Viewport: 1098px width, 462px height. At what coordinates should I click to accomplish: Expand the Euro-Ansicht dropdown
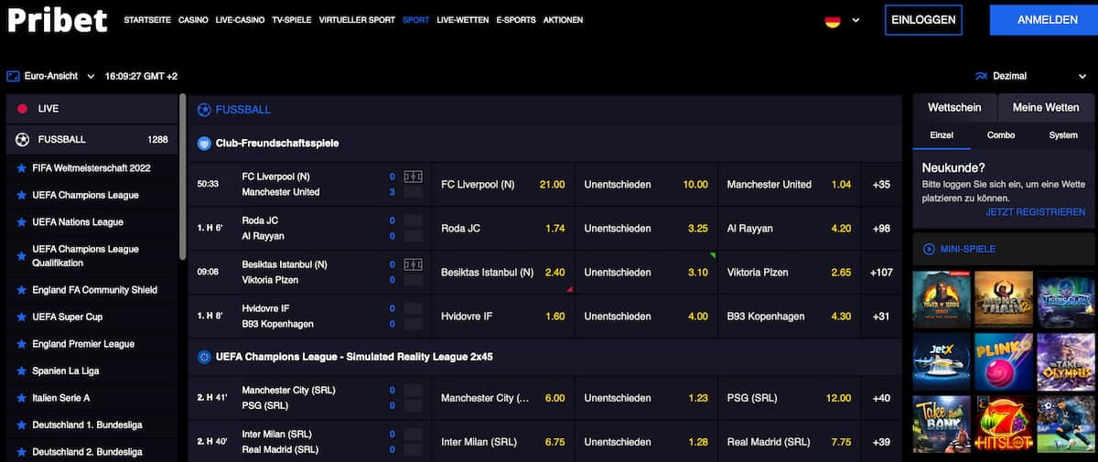click(x=91, y=77)
